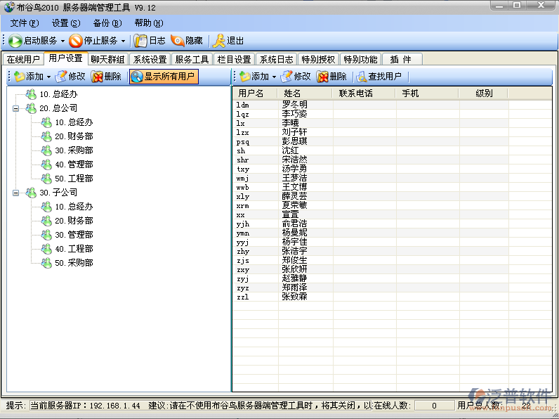Click the 级别 column header
The height and width of the screenshot is (419, 559).
tap(484, 94)
